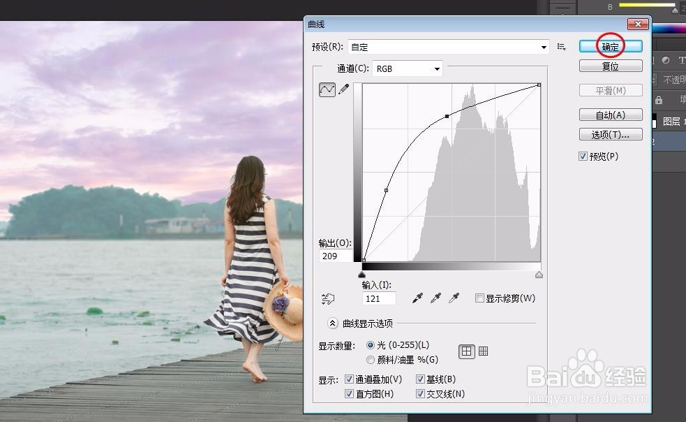The width and height of the screenshot is (686, 422).
Task: Toggle Baseline checkbox
Action: [x=420, y=379]
